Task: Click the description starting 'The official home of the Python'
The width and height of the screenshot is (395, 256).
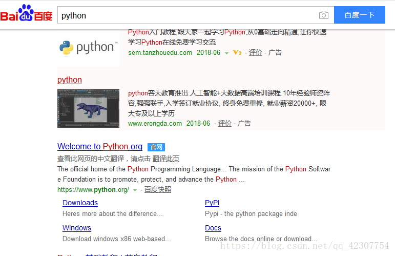Action: [194, 174]
